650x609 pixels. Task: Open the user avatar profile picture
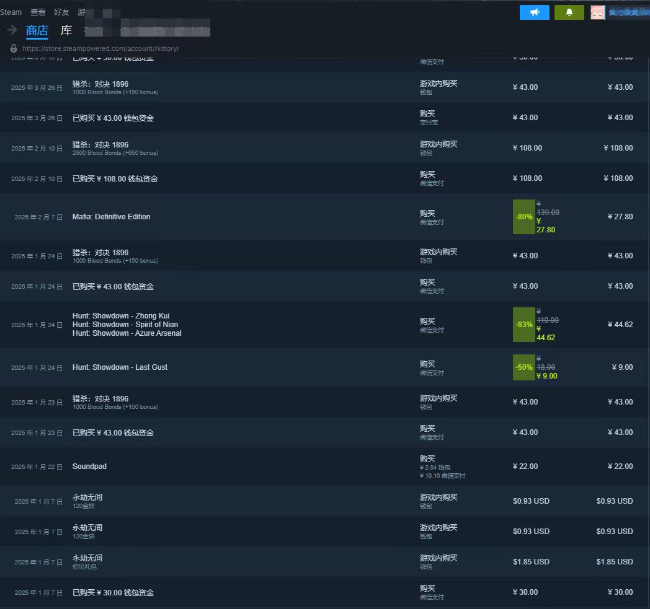point(597,12)
